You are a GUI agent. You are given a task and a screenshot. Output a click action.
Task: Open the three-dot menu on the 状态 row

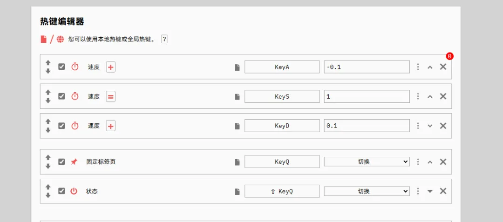418,191
